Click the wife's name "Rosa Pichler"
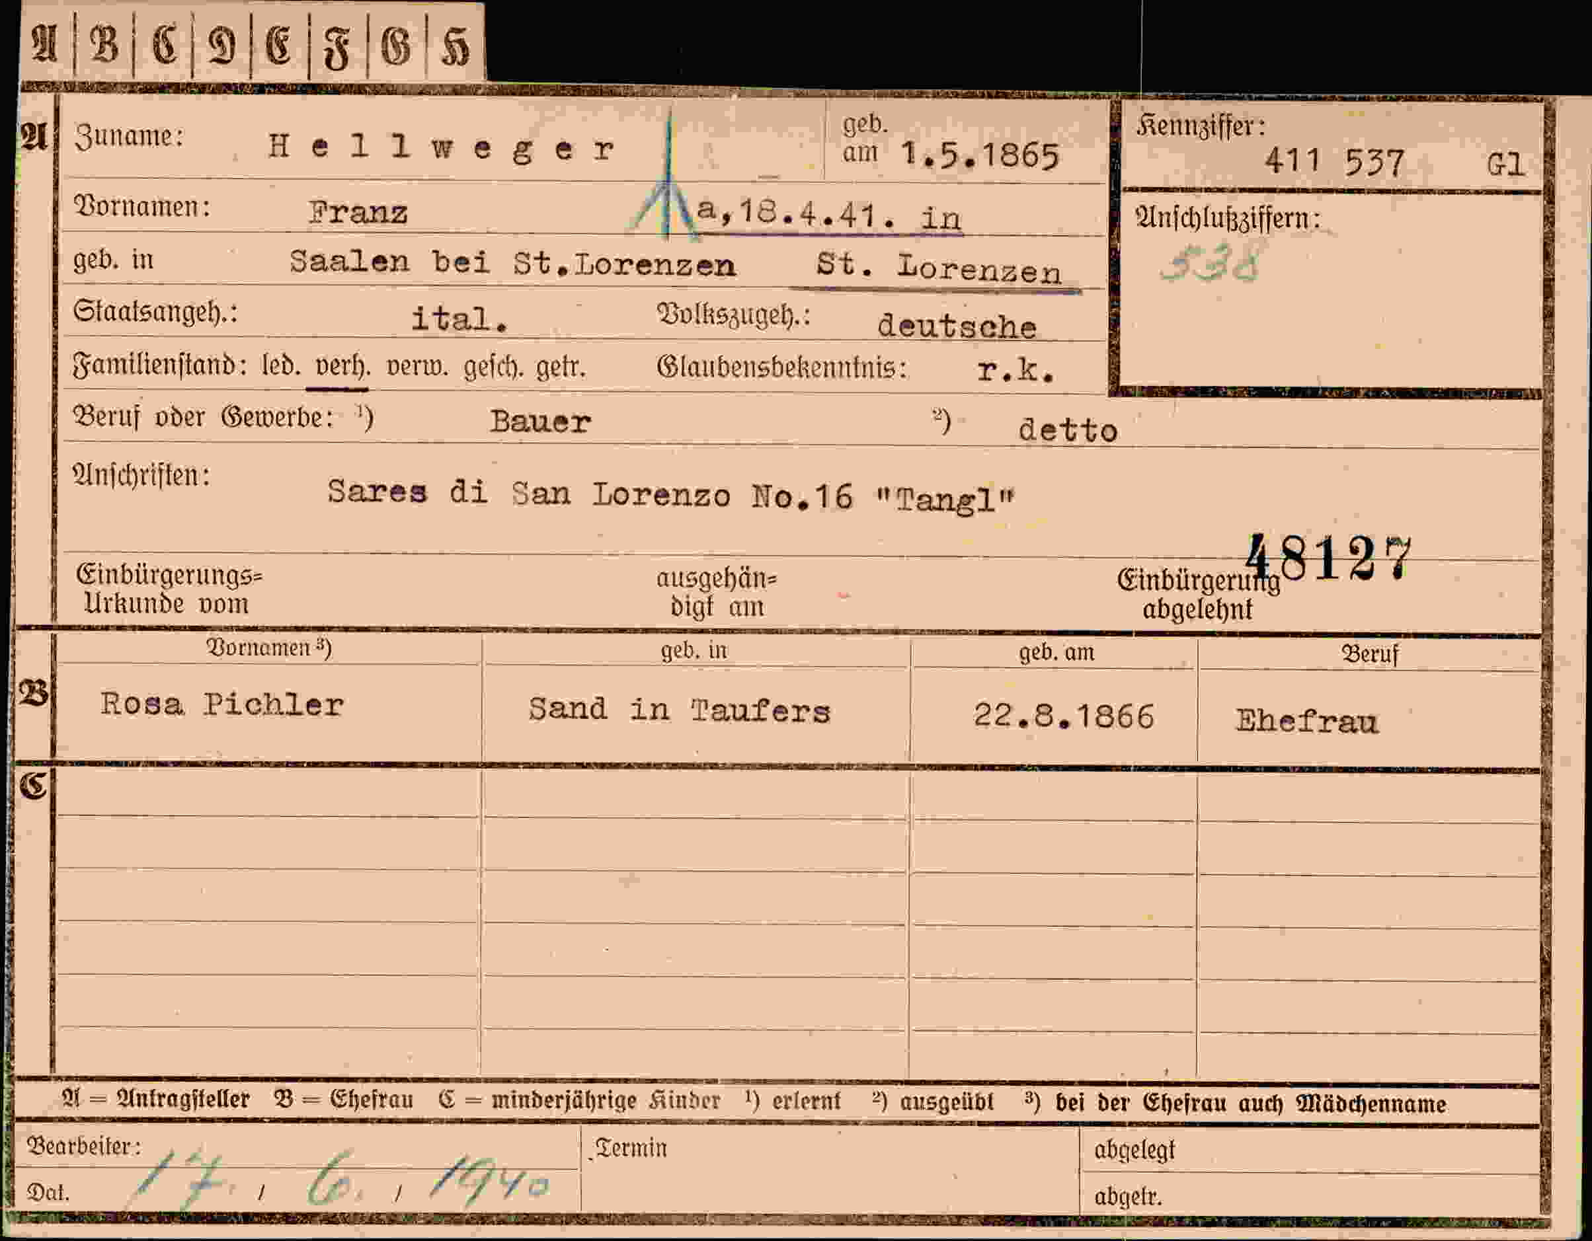Viewport: 1592px width, 1241px height. click(x=221, y=704)
